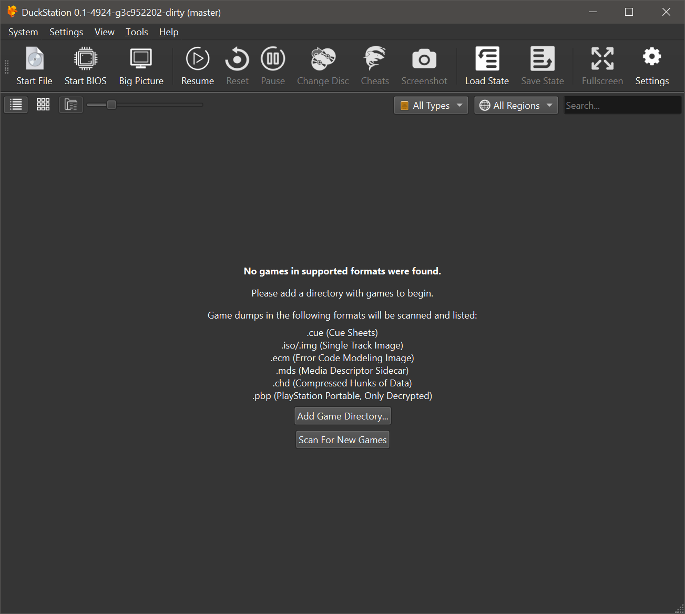
Task: Click Scan For New Games button
Action: [343, 439]
